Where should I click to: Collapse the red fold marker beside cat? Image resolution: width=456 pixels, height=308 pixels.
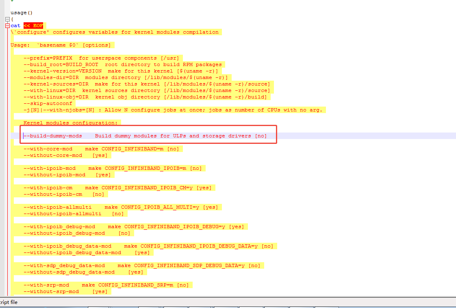[7, 26]
